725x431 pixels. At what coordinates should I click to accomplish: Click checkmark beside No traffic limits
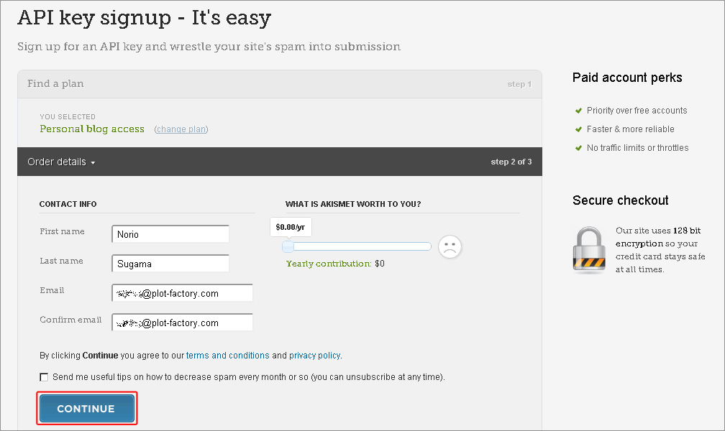pyautogui.click(x=578, y=148)
